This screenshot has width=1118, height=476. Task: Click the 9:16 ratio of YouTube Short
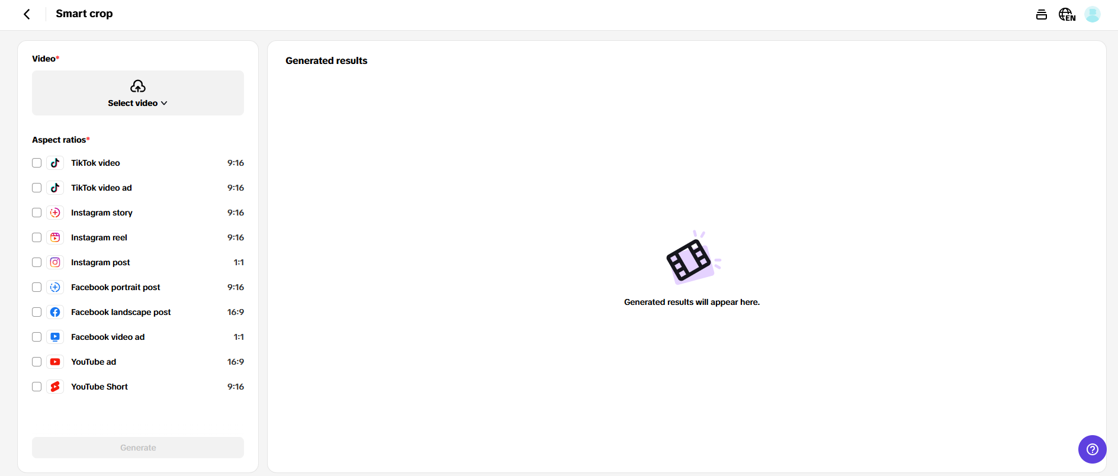pos(236,387)
